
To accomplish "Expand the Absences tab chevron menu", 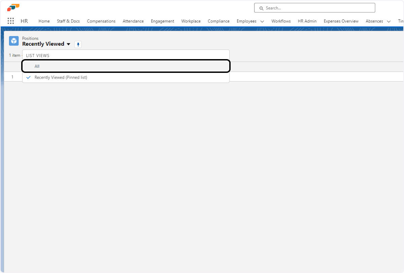I will coord(389,21).
